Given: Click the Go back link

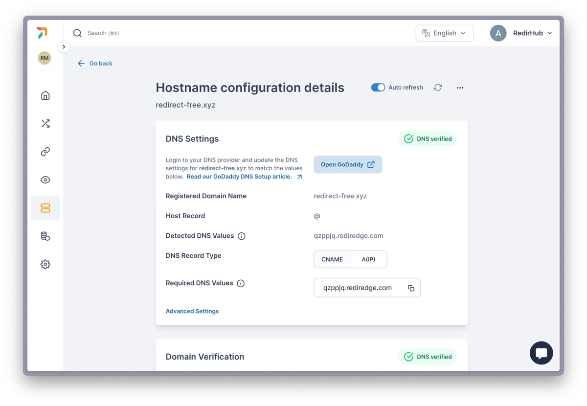Looking at the screenshot, I should [x=95, y=64].
